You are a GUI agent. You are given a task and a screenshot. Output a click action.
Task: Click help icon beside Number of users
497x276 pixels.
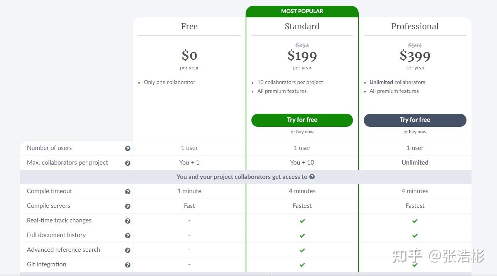point(127,148)
